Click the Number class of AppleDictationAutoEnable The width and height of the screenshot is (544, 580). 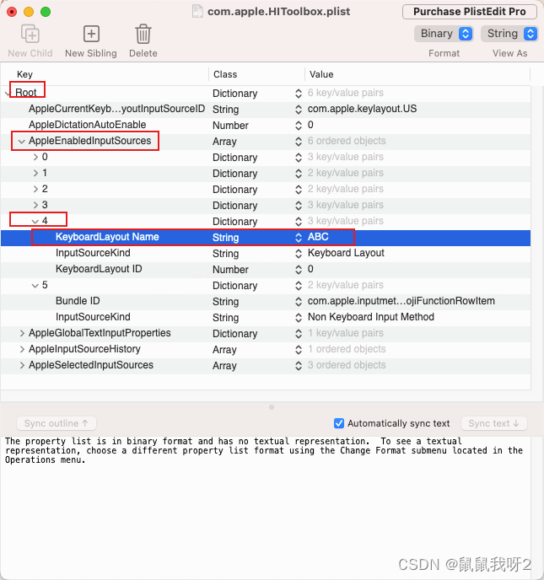[230, 126]
